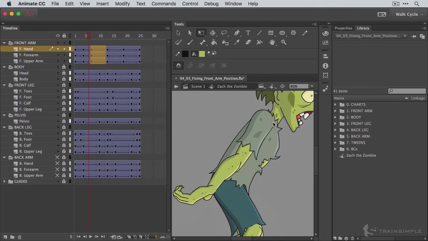
Task: Select the 04_03_Fixing_Front_Arm_Position.fla document tab
Action: click(x=212, y=78)
